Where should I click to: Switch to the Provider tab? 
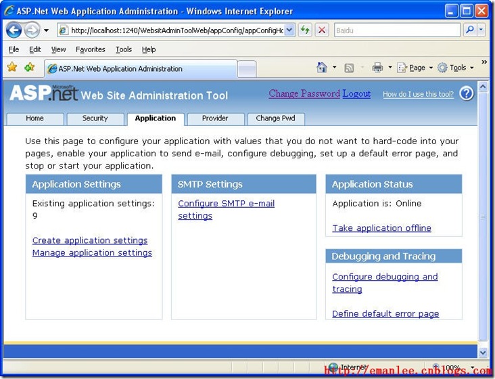(x=215, y=118)
